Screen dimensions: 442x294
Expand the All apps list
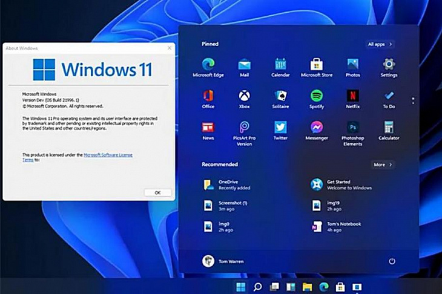tap(380, 44)
